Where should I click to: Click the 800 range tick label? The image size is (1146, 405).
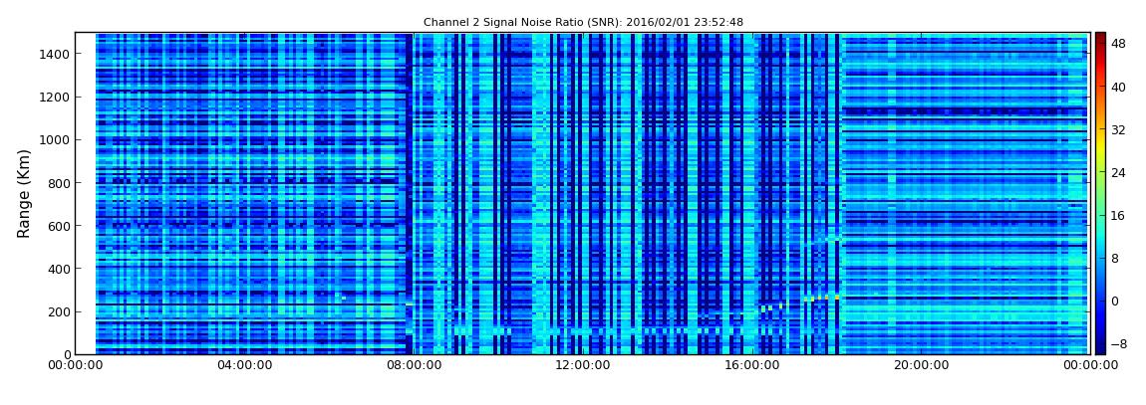pyautogui.click(x=59, y=183)
